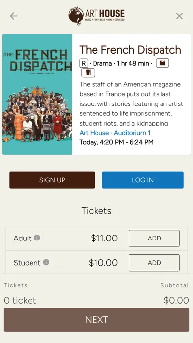Close the ticket selection with the X icon

pyautogui.click(x=179, y=16)
